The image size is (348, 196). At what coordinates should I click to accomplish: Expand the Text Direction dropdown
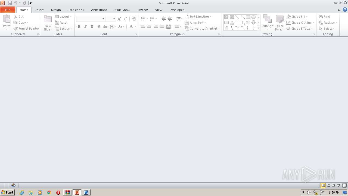pos(210,17)
